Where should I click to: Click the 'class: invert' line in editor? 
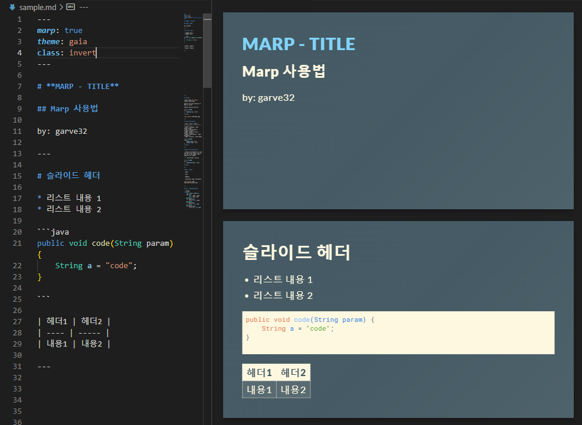(x=67, y=52)
